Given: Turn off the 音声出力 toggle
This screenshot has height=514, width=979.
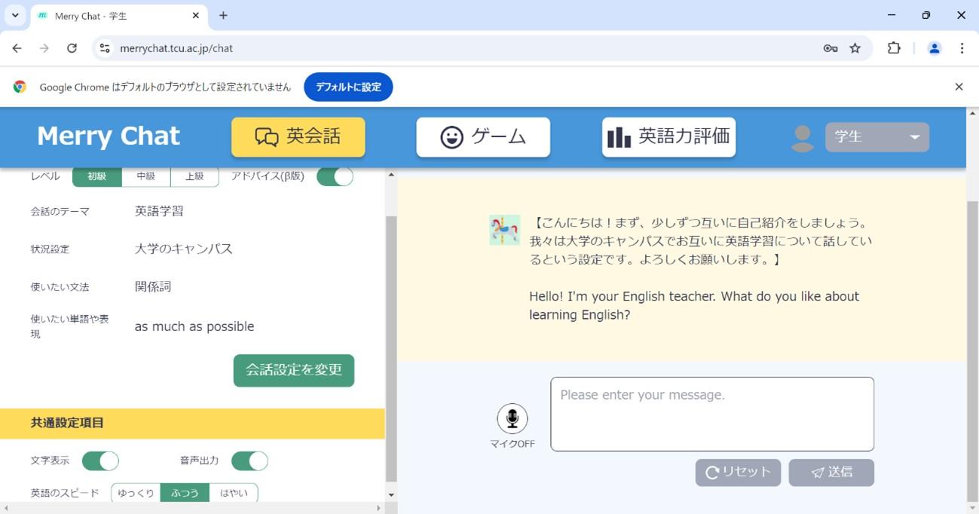Looking at the screenshot, I should click(x=249, y=460).
